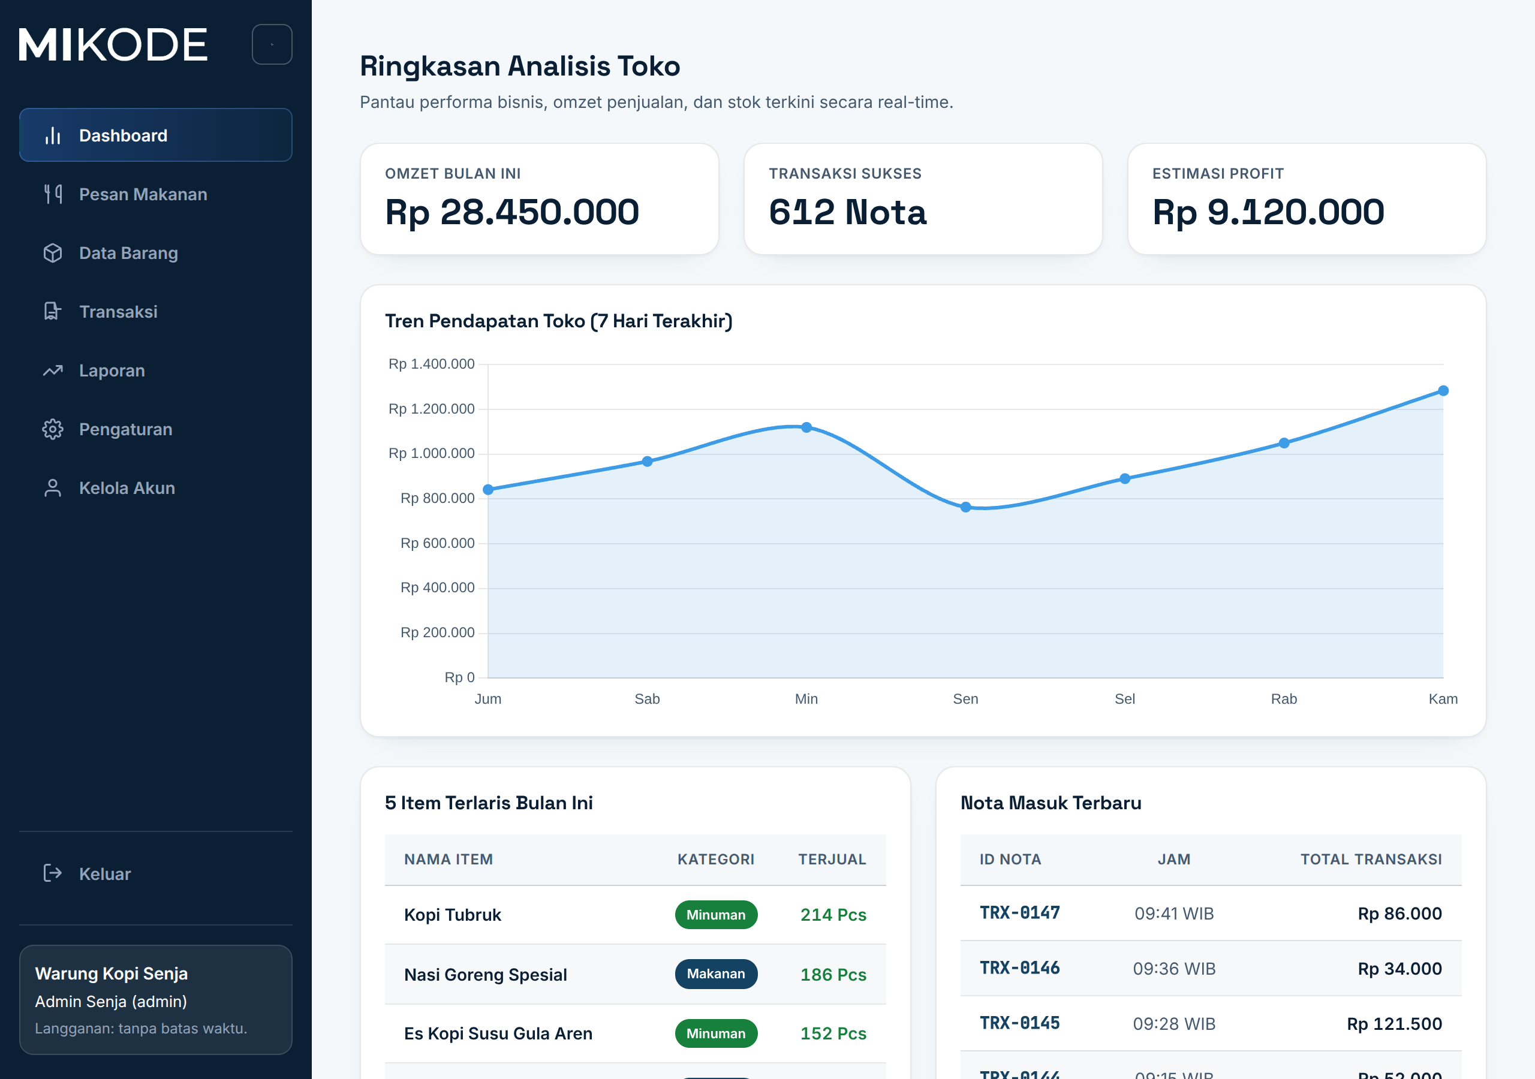Click the 214 Pcs value
The height and width of the screenshot is (1079, 1535).
point(833,915)
